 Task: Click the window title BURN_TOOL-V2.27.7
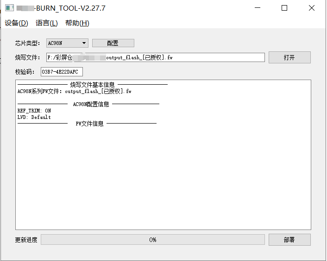pyautogui.click(x=61, y=8)
